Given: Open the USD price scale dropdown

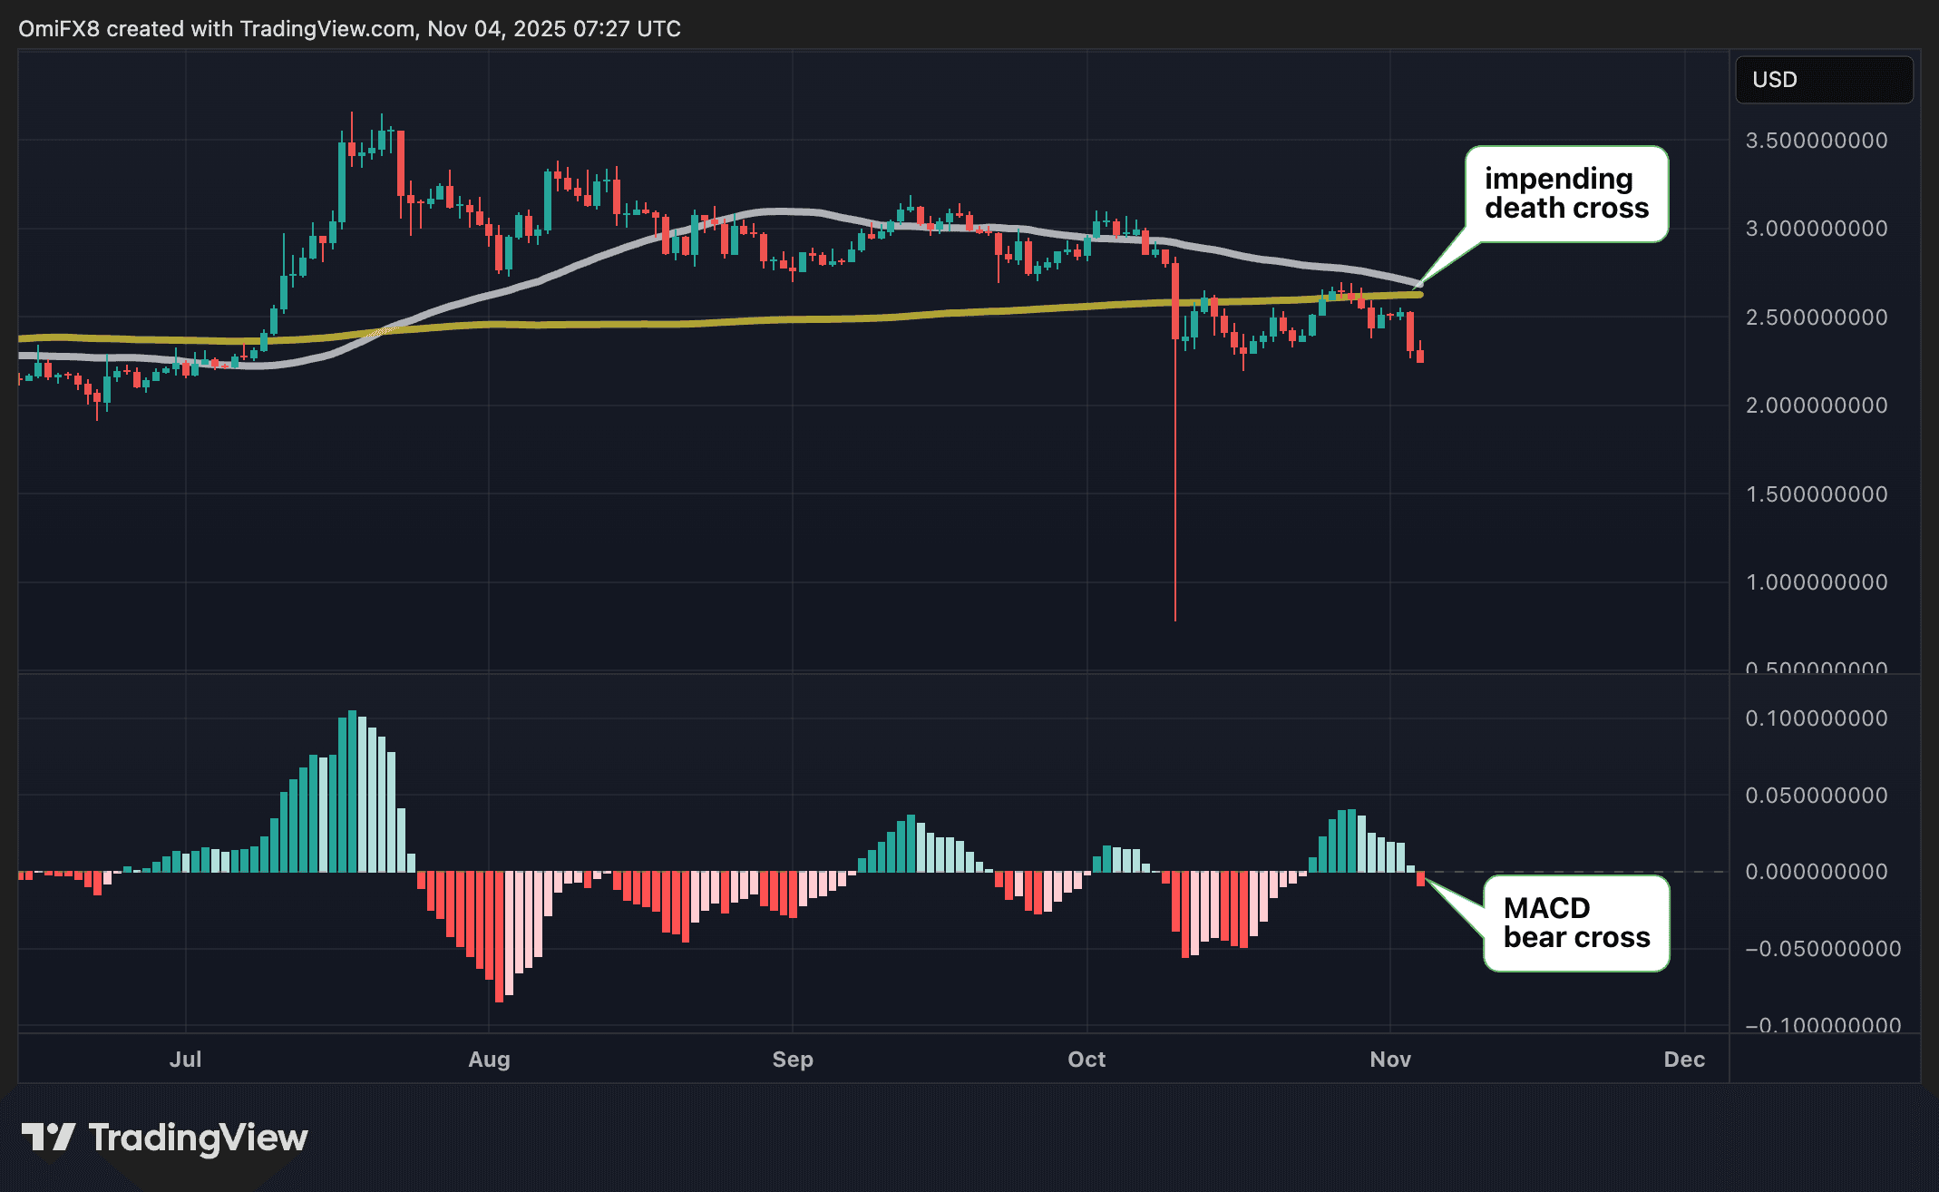Looking at the screenshot, I should 1823,79.
